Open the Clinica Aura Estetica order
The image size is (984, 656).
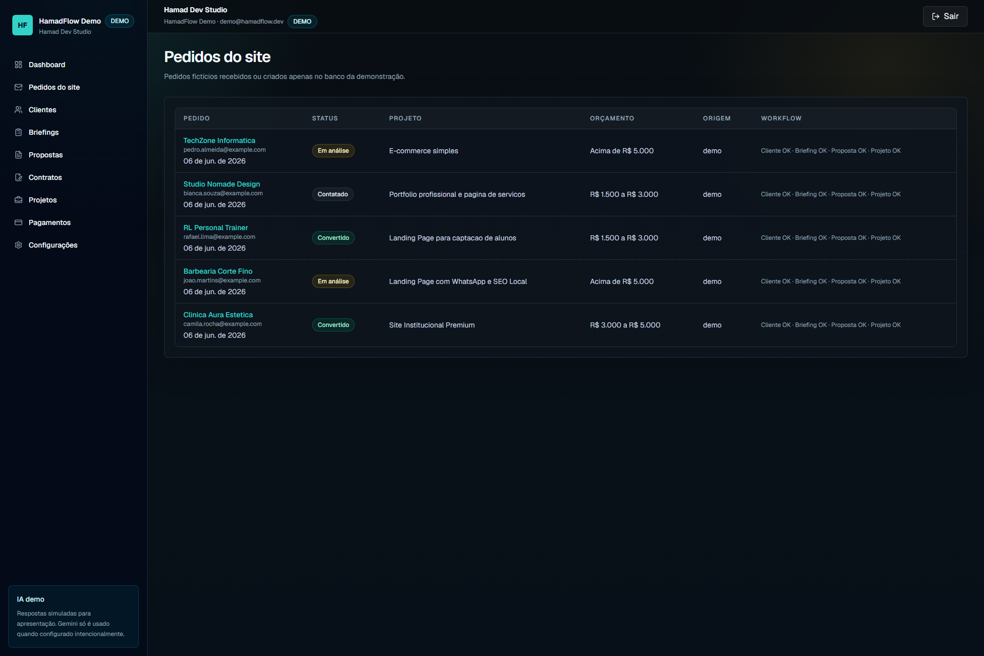point(218,315)
